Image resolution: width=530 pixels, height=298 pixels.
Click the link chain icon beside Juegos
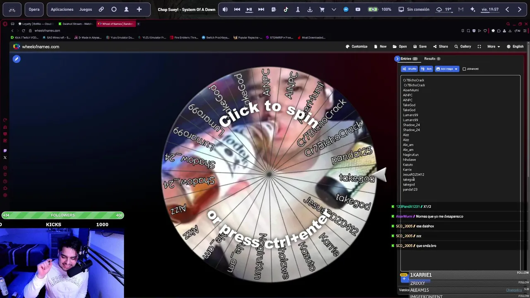[101, 10]
